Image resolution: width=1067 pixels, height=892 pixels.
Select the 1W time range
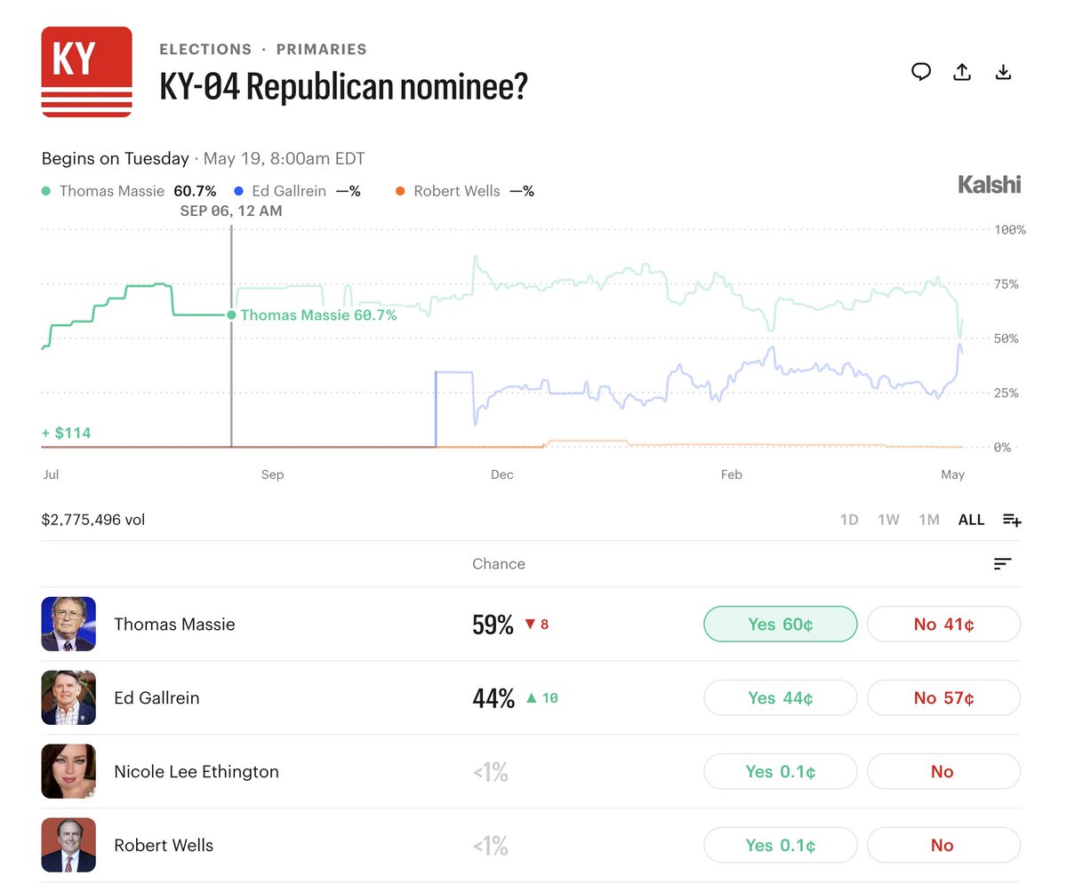tap(888, 520)
